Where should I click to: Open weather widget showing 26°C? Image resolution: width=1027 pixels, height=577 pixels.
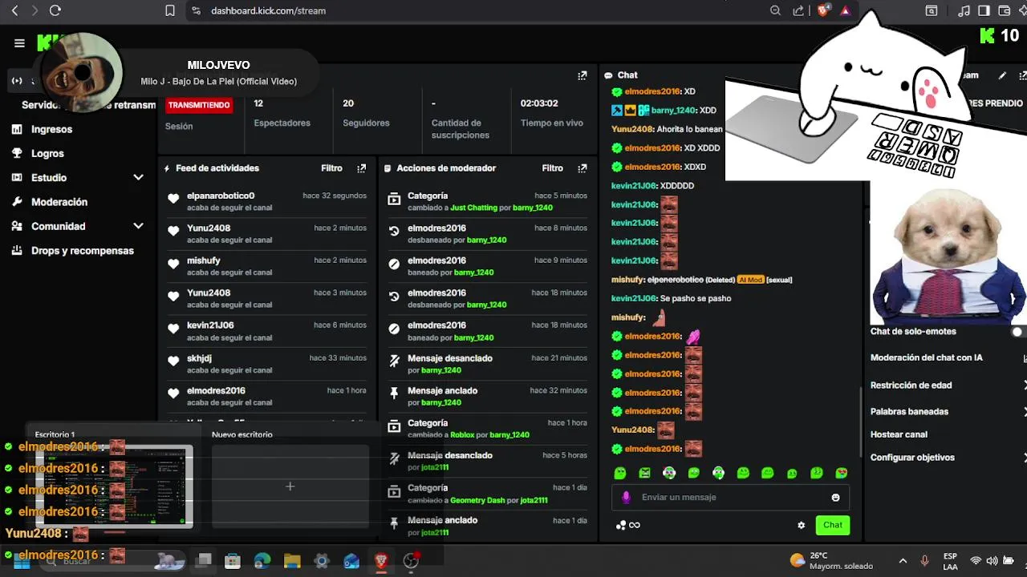tap(831, 561)
